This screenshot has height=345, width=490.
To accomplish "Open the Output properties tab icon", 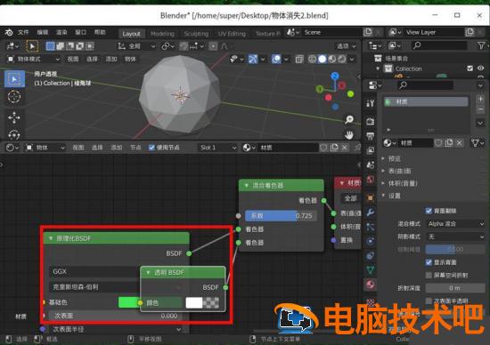I will pos(371,136).
